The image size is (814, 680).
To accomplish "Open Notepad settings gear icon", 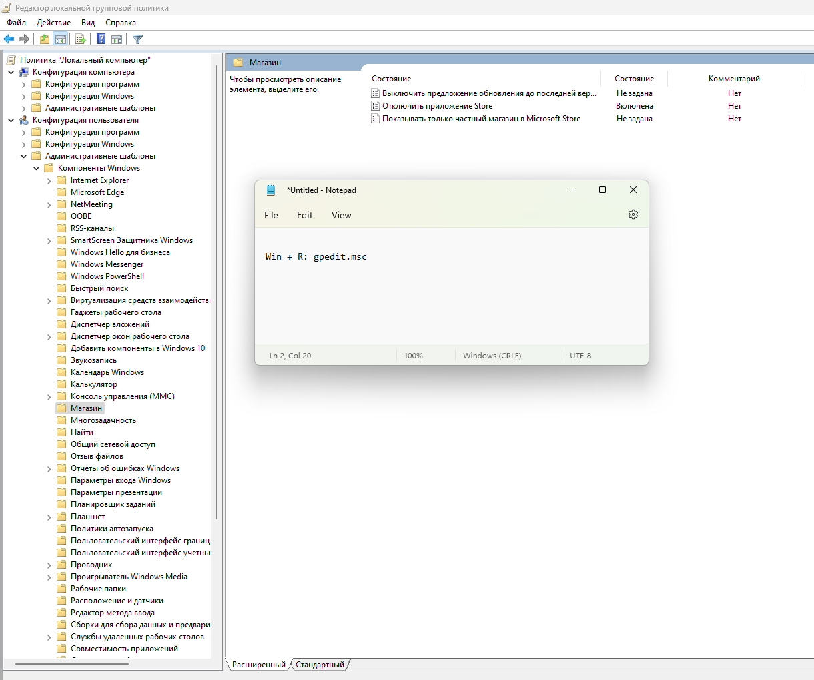I will point(633,214).
